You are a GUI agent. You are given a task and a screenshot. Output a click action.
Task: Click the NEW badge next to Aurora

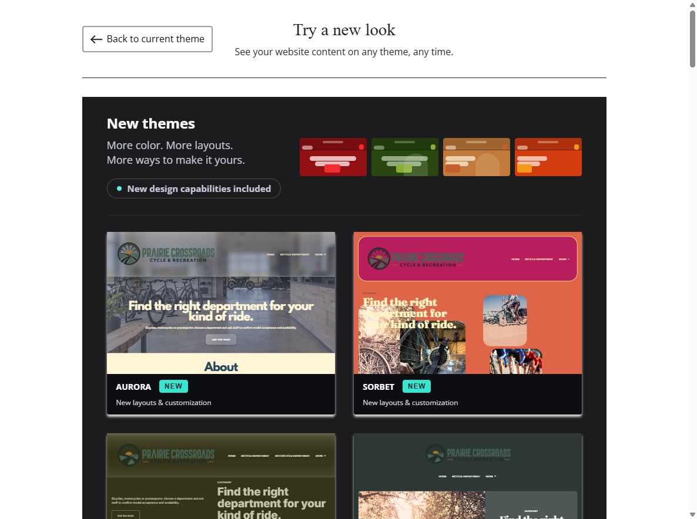pyautogui.click(x=173, y=386)
